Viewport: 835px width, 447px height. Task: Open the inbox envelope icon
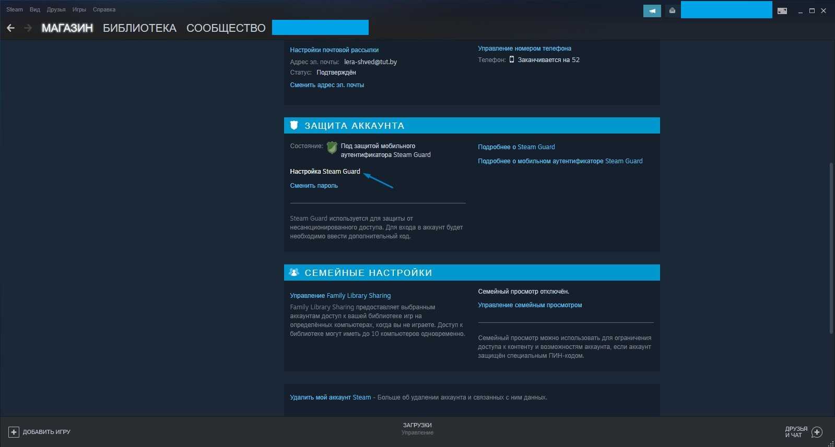pyautogui.click(x=672, y=10)
